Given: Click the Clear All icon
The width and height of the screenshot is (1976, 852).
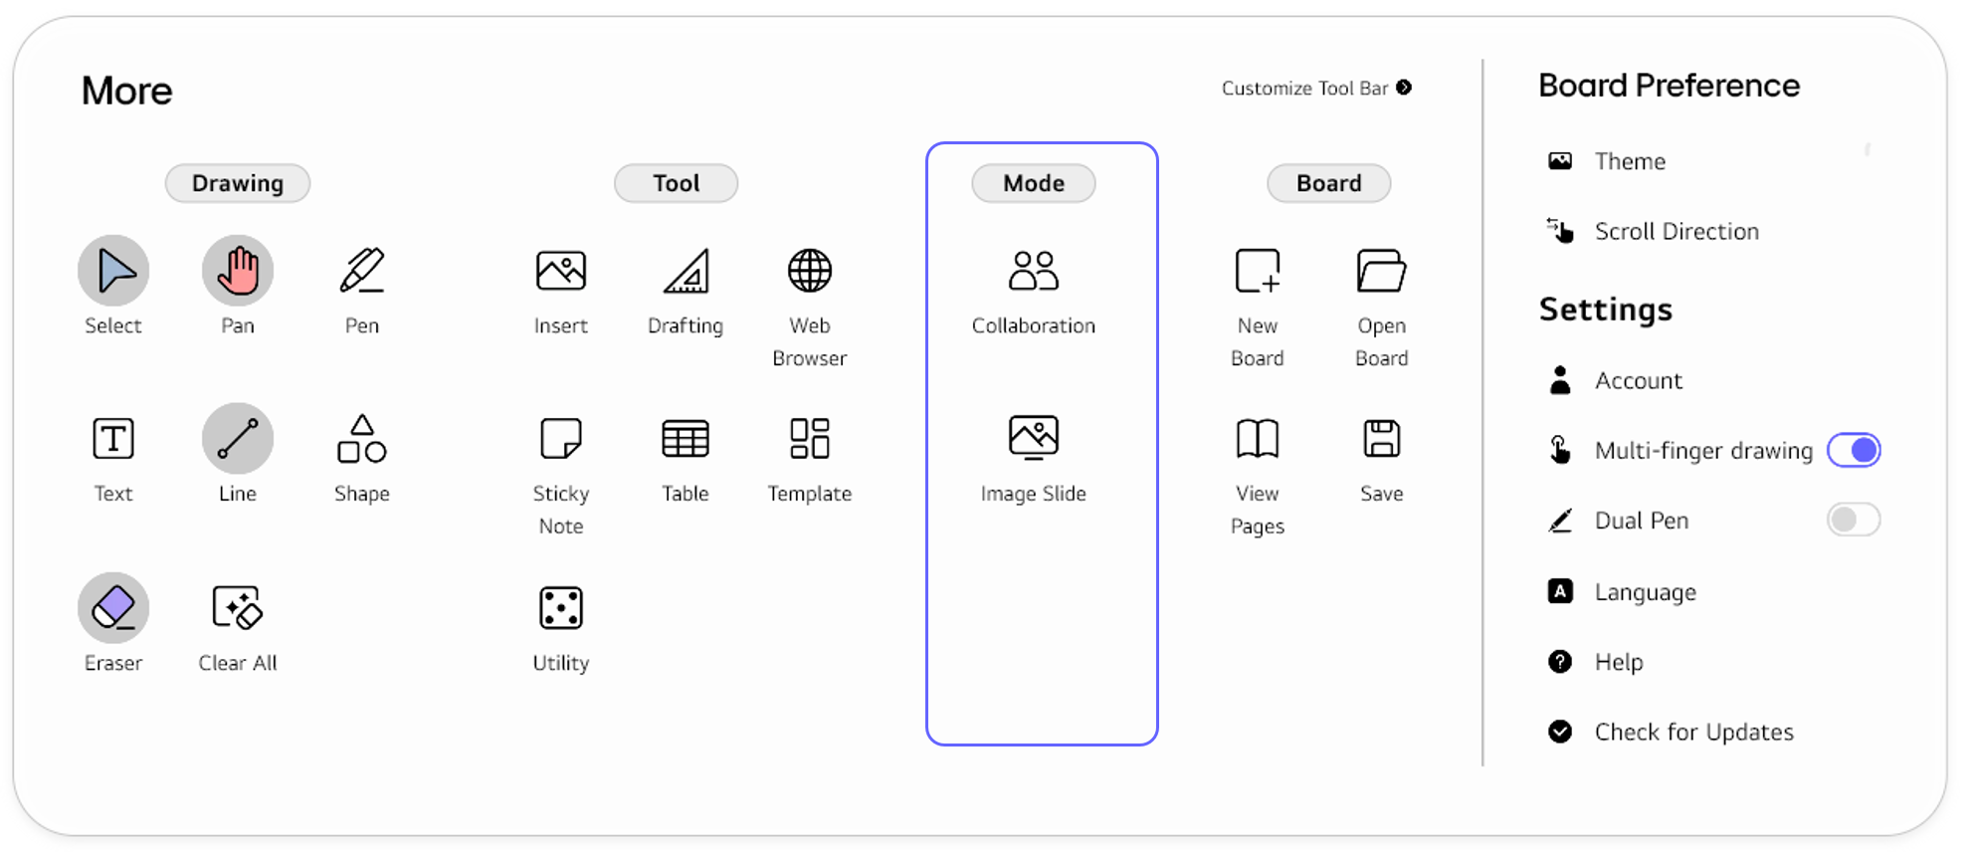Looking at the screenshot, I should tap(238, 608).
